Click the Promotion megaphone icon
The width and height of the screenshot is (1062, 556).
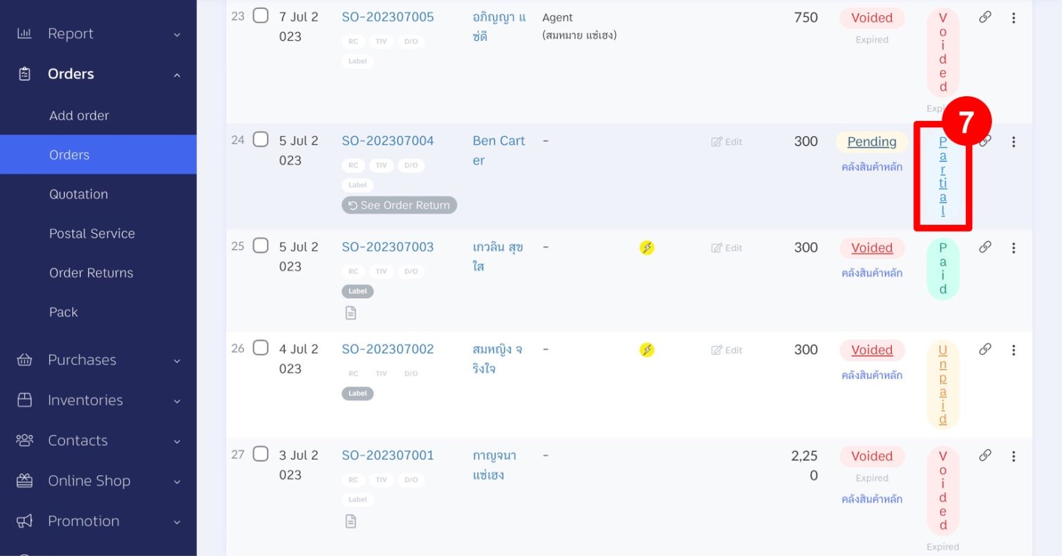[x=25, y=521]
